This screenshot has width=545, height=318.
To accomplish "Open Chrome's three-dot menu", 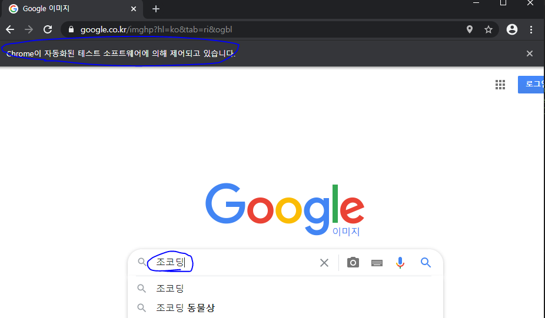I will [x=531, y=29].
